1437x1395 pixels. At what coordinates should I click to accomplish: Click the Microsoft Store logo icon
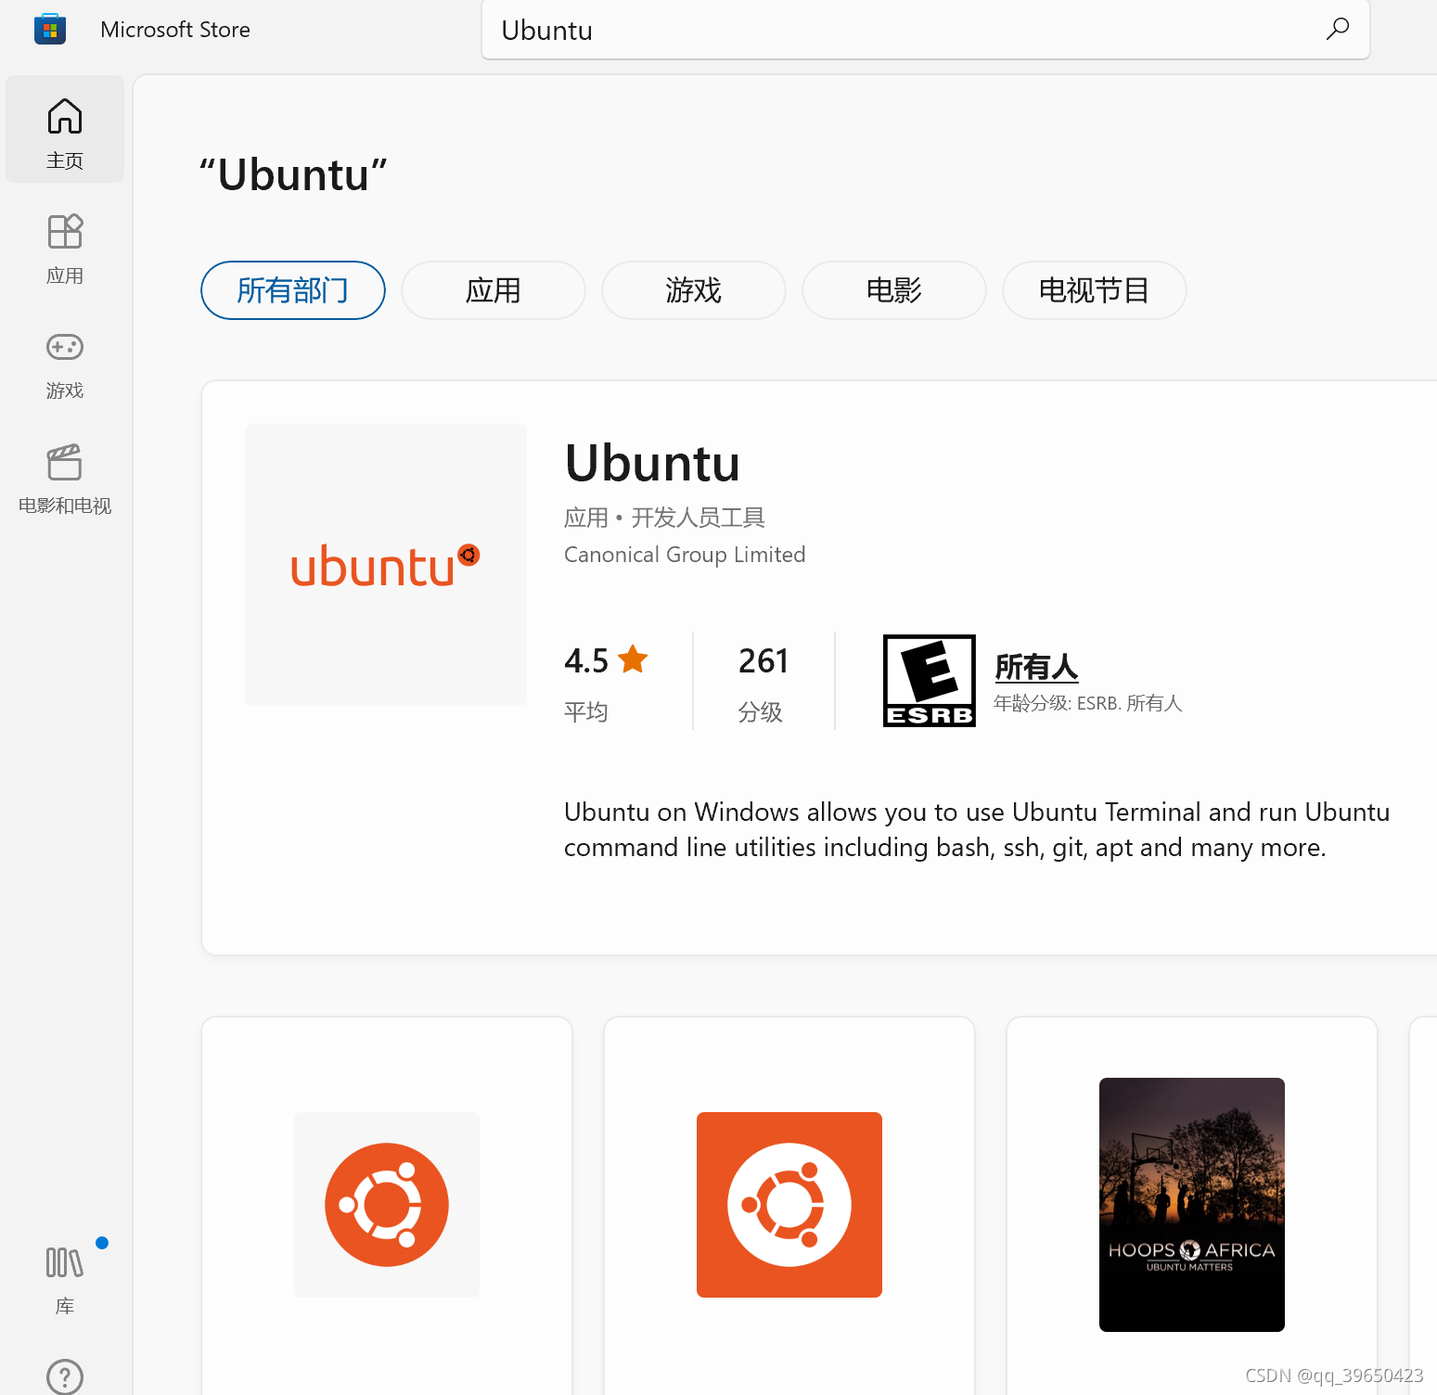50,29
